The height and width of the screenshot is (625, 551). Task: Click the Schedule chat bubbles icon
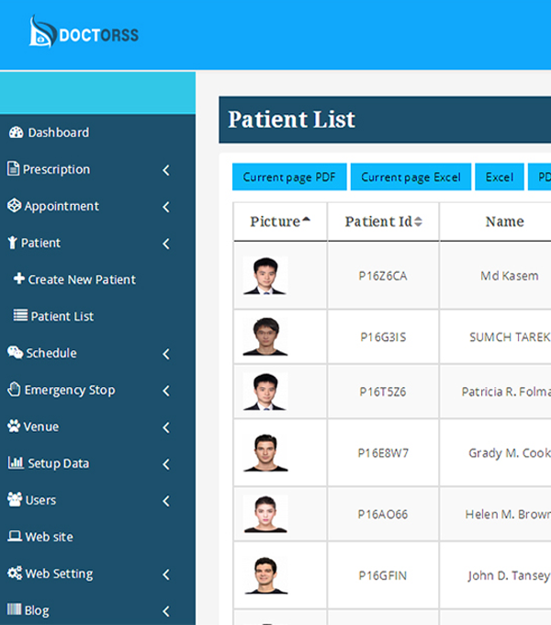click(x=15, y=352)
